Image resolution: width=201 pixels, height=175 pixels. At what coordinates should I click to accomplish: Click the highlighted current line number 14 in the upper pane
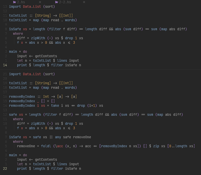click(x=5, y=65)
